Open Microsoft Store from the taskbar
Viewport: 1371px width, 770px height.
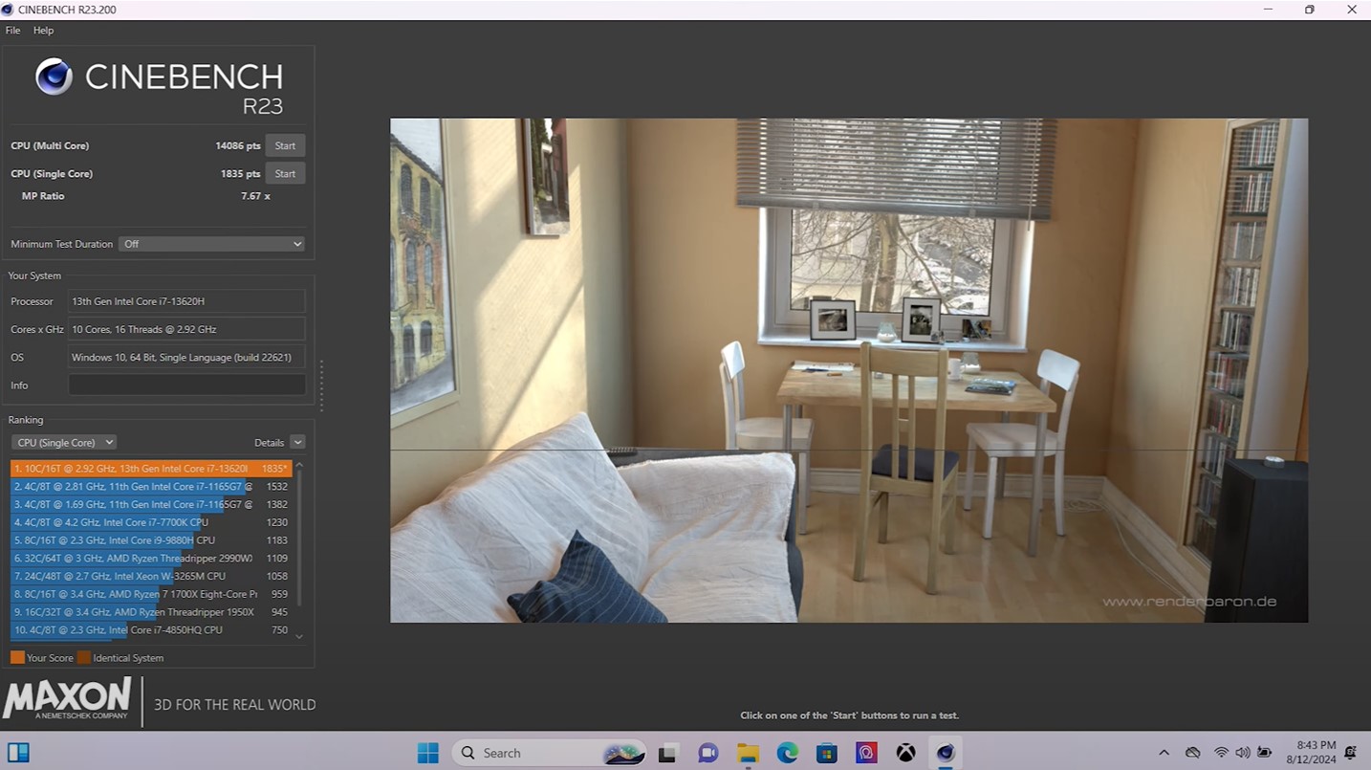[827, 753]
